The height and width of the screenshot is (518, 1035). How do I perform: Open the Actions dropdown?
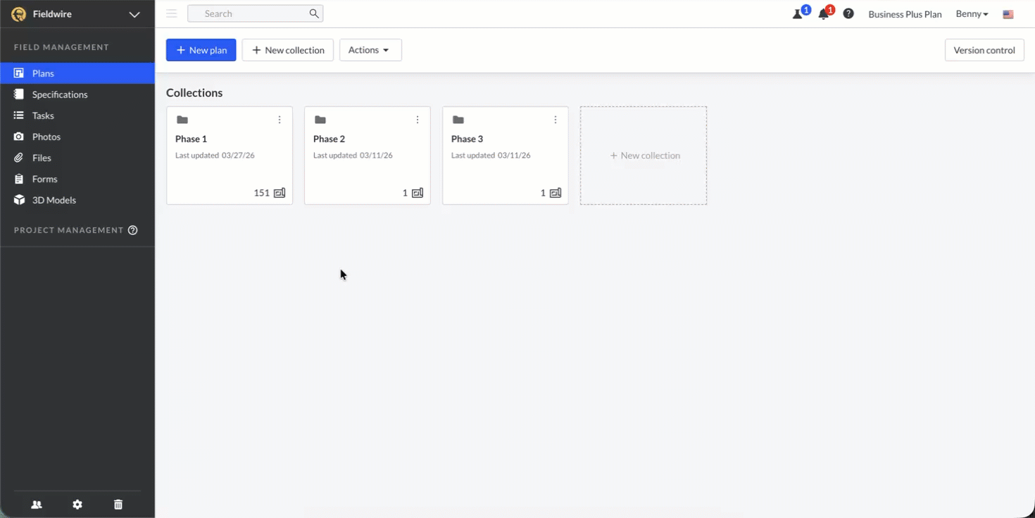point(370,50)
